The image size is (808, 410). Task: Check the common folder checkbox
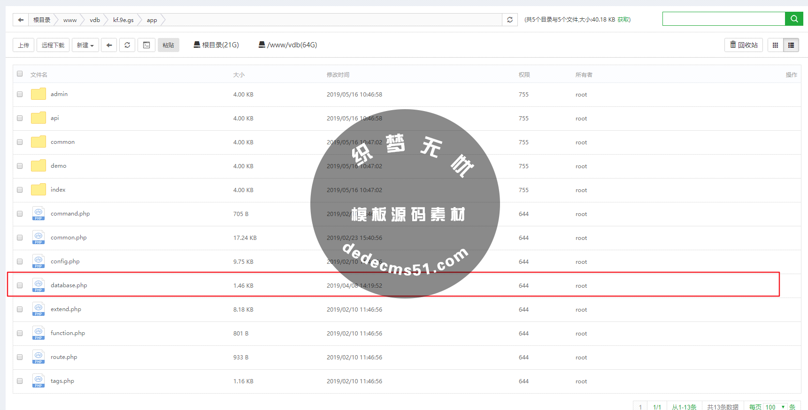point(20,142)
